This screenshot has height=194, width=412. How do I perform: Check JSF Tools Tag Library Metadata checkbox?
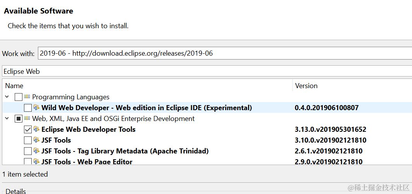click(27, 151)
